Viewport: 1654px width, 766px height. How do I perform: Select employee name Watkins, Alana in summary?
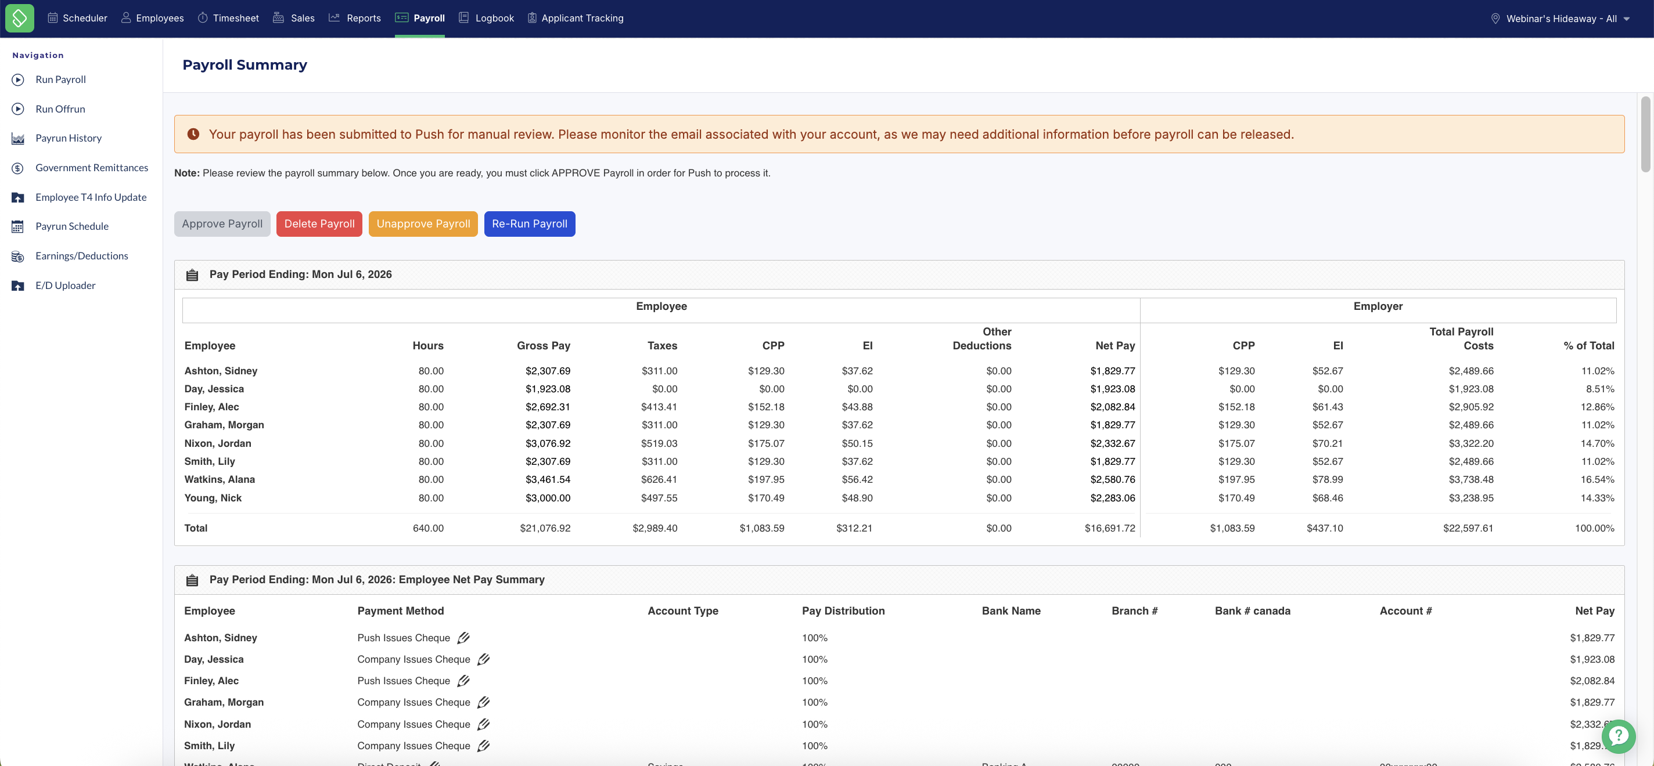(220, 479)
